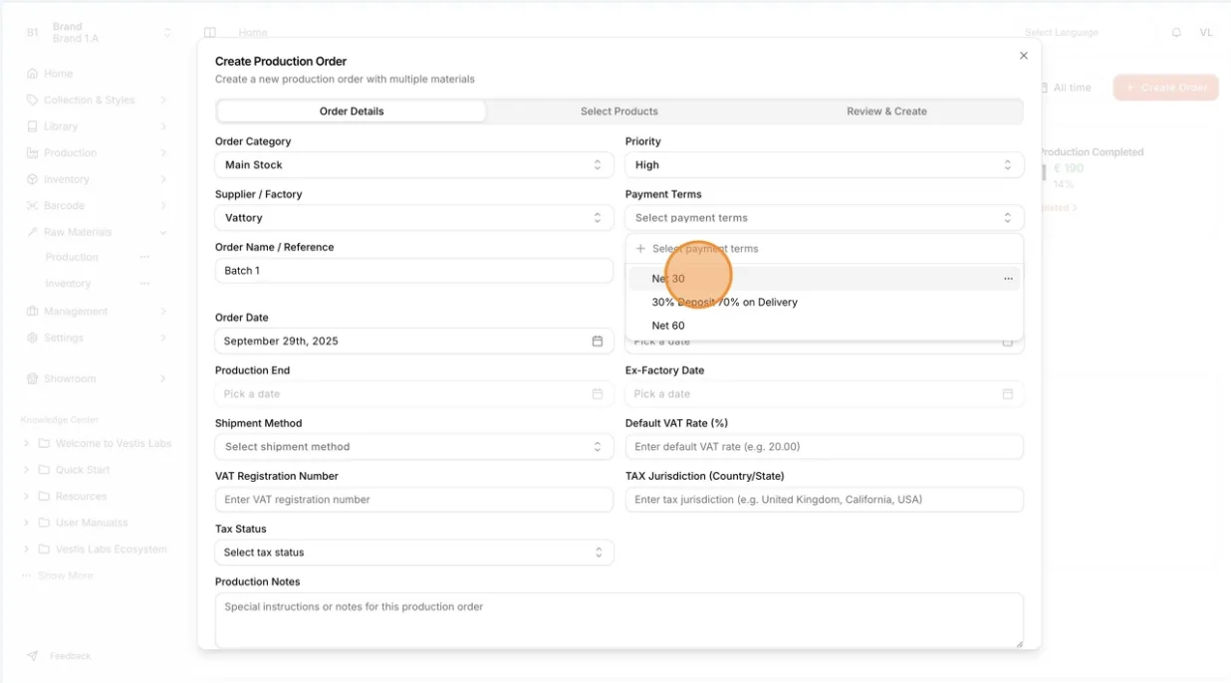Click the Settings gear icon in sidebar

pos(33,338)
